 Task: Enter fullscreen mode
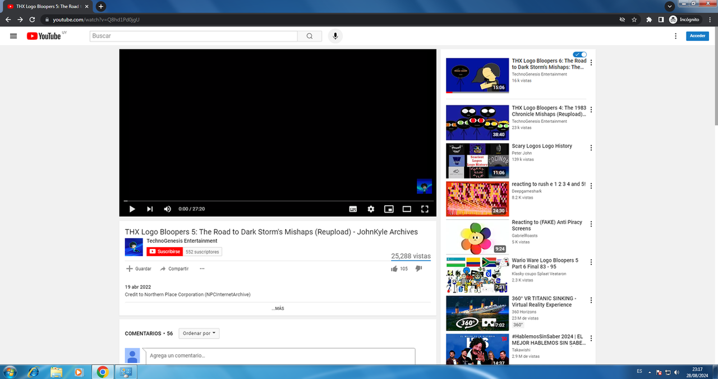425,209
